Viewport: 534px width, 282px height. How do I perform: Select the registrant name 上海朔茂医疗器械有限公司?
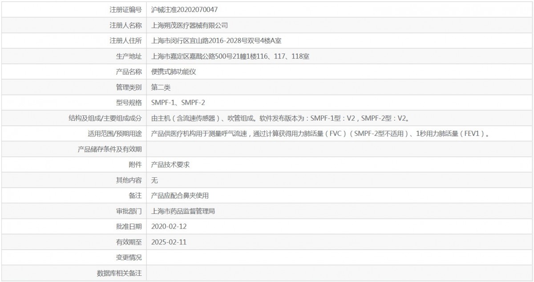(190, 25)
